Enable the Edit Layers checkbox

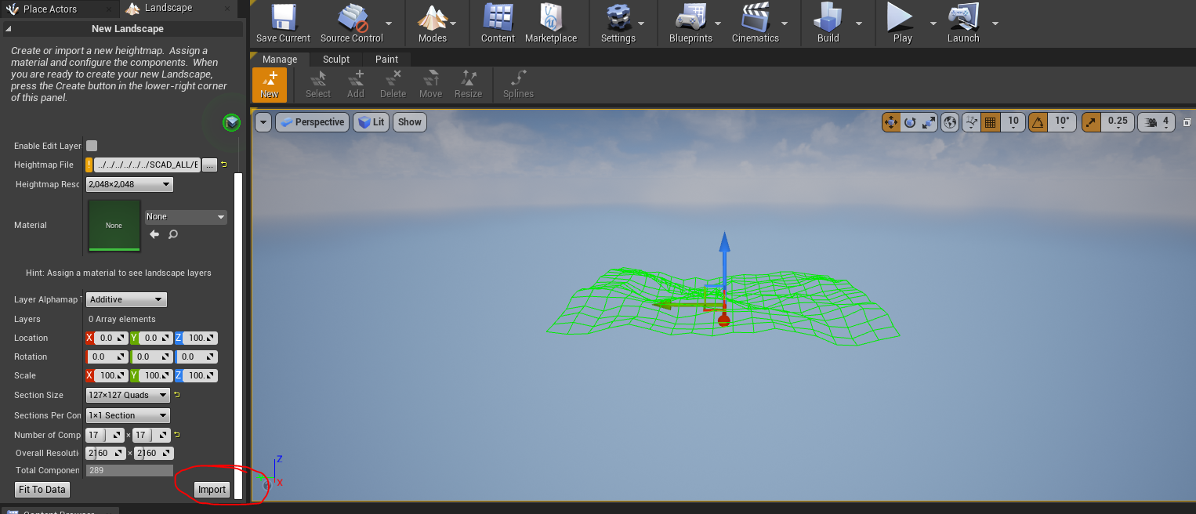pos(92,146)
